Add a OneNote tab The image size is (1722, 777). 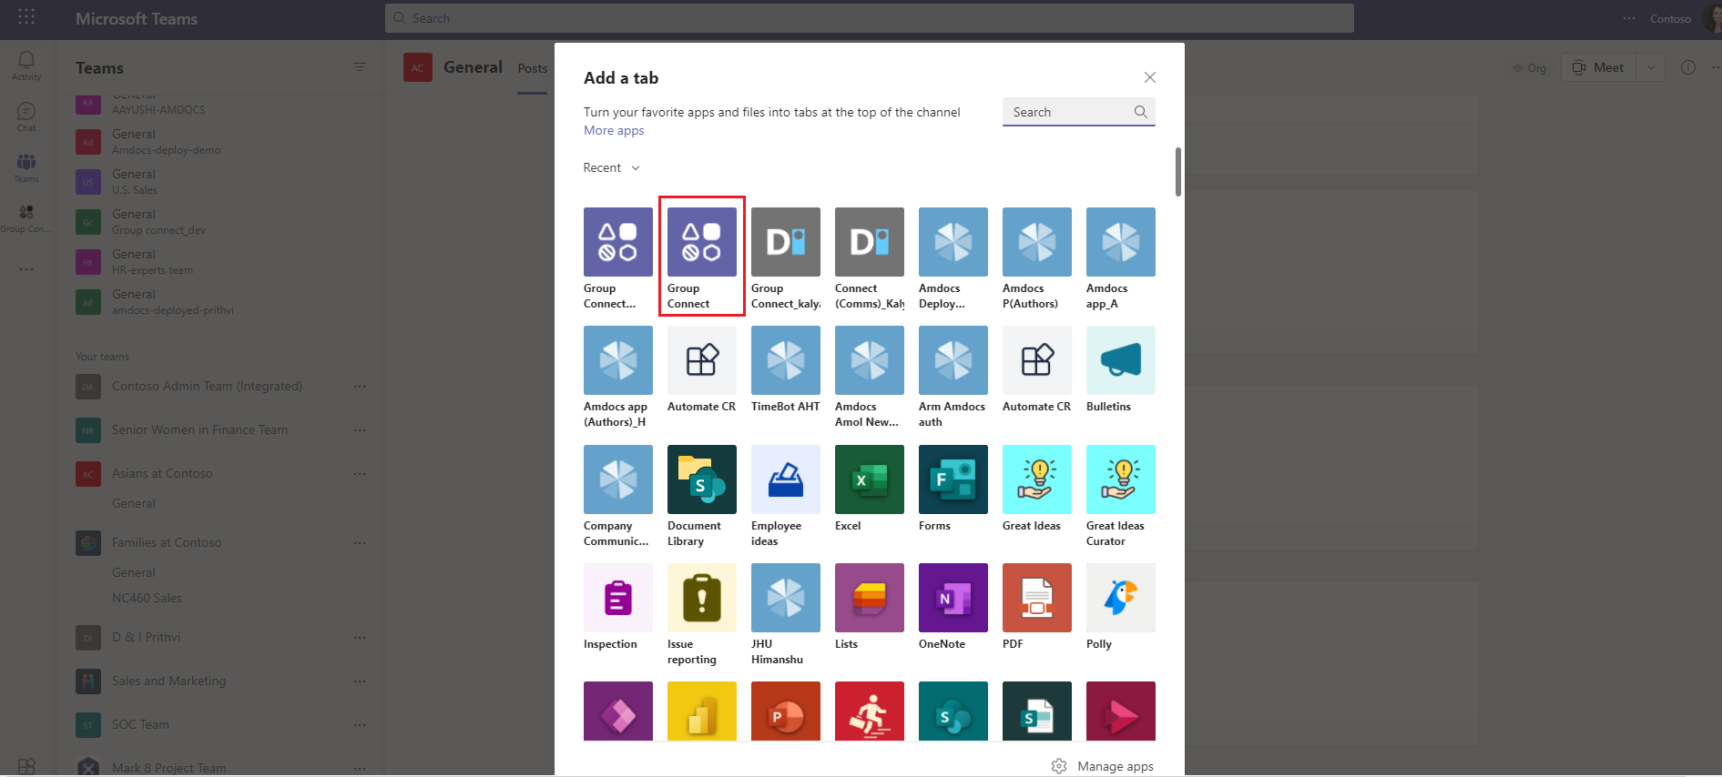[953, 607]
